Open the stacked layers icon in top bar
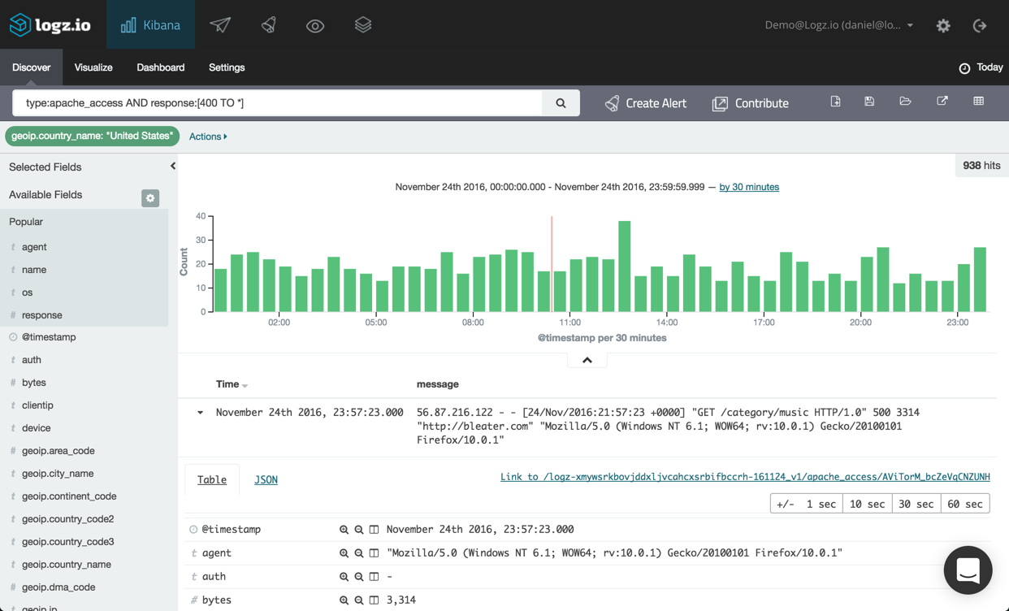This screenshot has height=611, width=1009. [x=363, y=25]
